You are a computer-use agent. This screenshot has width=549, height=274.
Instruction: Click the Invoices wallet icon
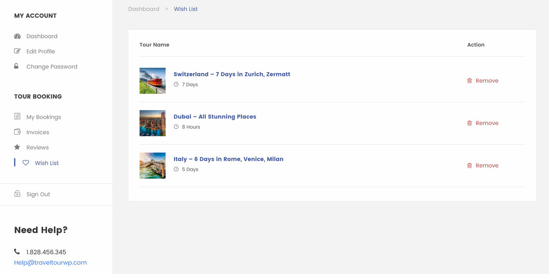(x=17, y=132)
